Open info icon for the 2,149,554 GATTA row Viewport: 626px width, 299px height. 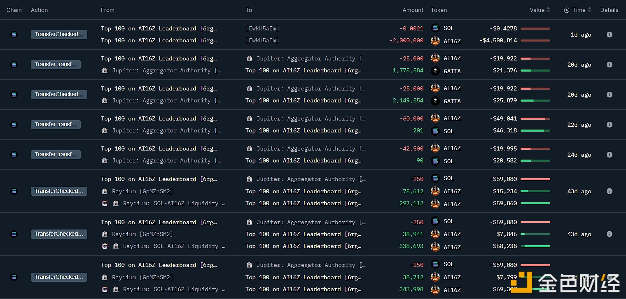click(x=609, y=95)
